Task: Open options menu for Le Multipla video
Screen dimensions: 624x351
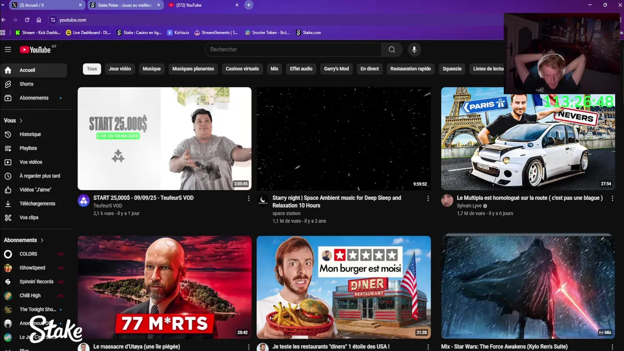Action: coord(612,198)
